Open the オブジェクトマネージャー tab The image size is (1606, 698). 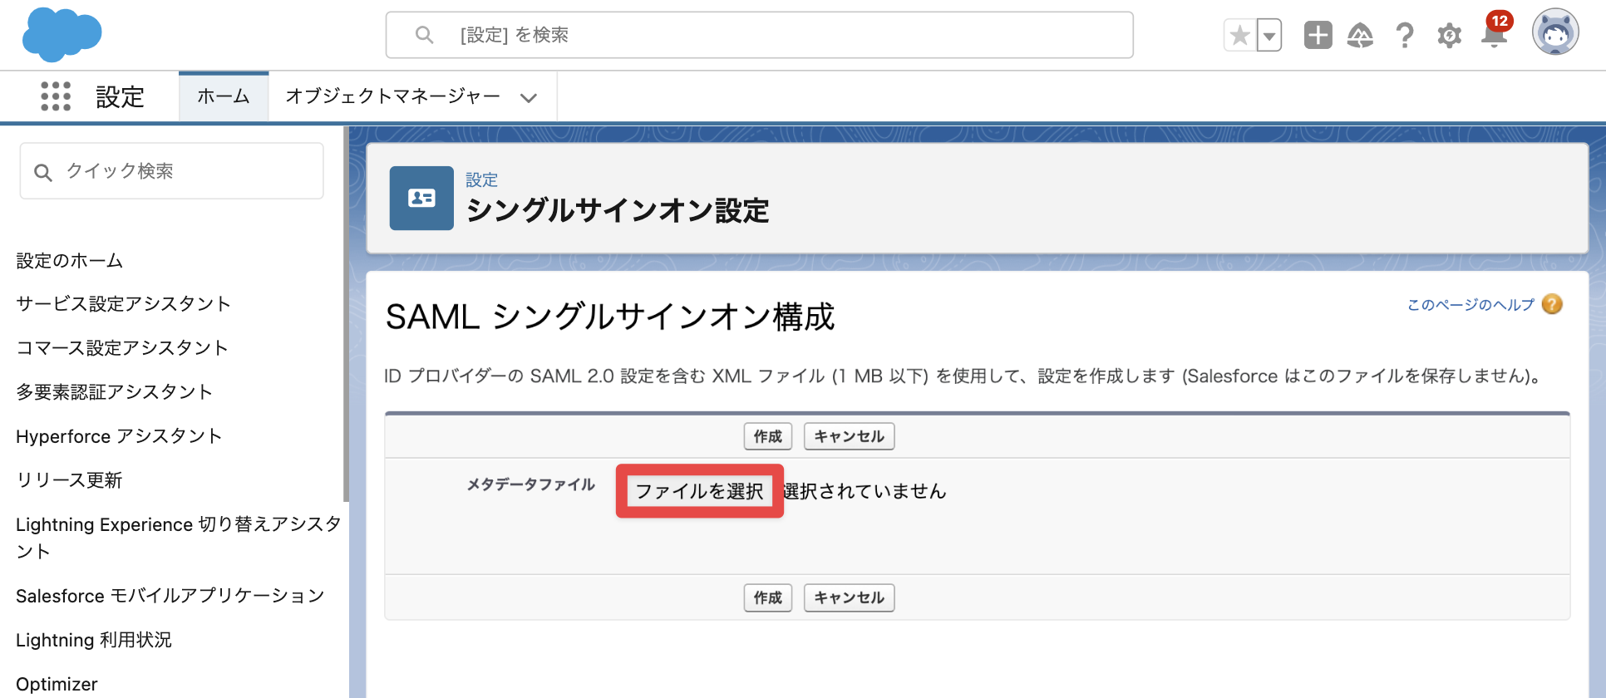tap(393, 96)
